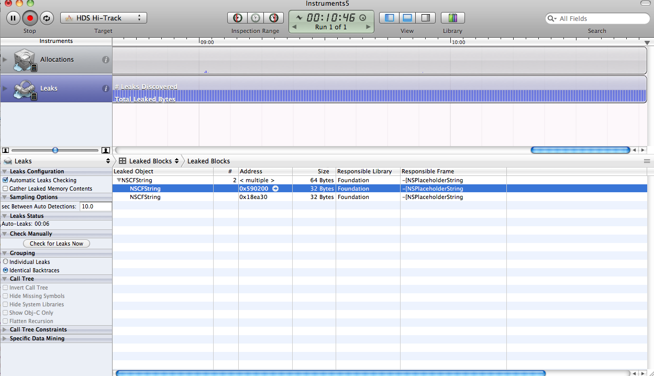Toggle Automatic Leaks Checking checkbox
The height and width of the screenshot is (376, 654).
click(x=5, y=180)
